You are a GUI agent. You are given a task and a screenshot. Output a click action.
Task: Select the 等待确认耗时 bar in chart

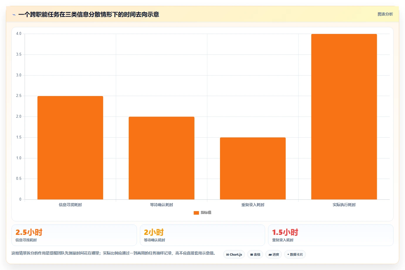click(x=162, y=158)
